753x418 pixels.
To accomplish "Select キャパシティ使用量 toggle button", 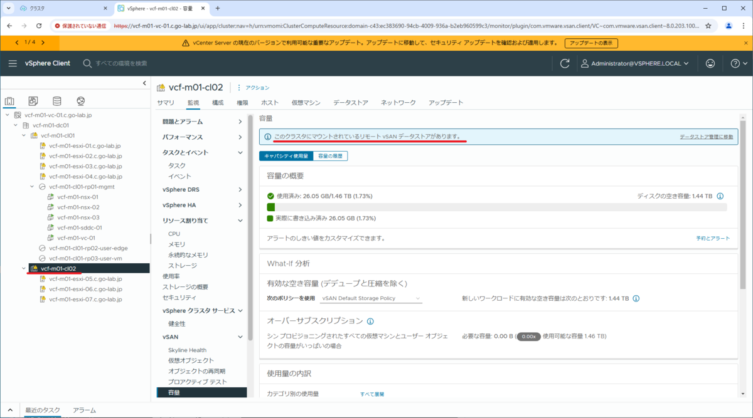I will point(286,156).
